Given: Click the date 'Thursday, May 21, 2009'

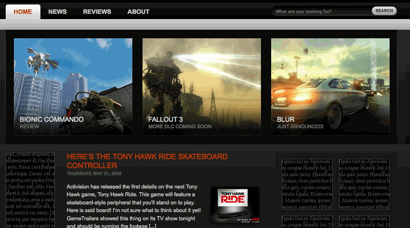Looking at the screenshot, I should click(94, 173).
